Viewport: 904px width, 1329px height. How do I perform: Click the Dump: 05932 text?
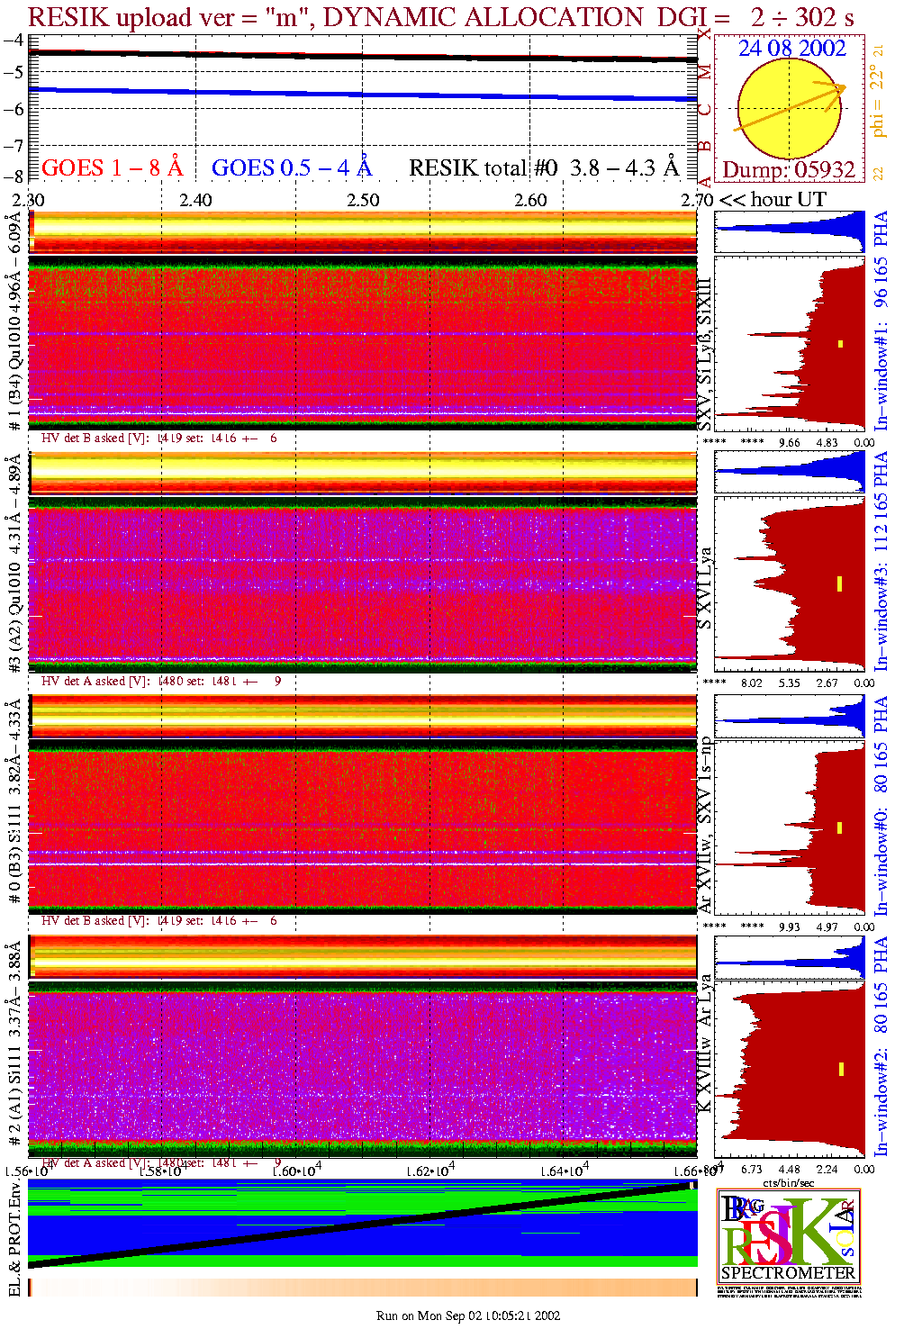pyautogui.click(x=788, y=169)
